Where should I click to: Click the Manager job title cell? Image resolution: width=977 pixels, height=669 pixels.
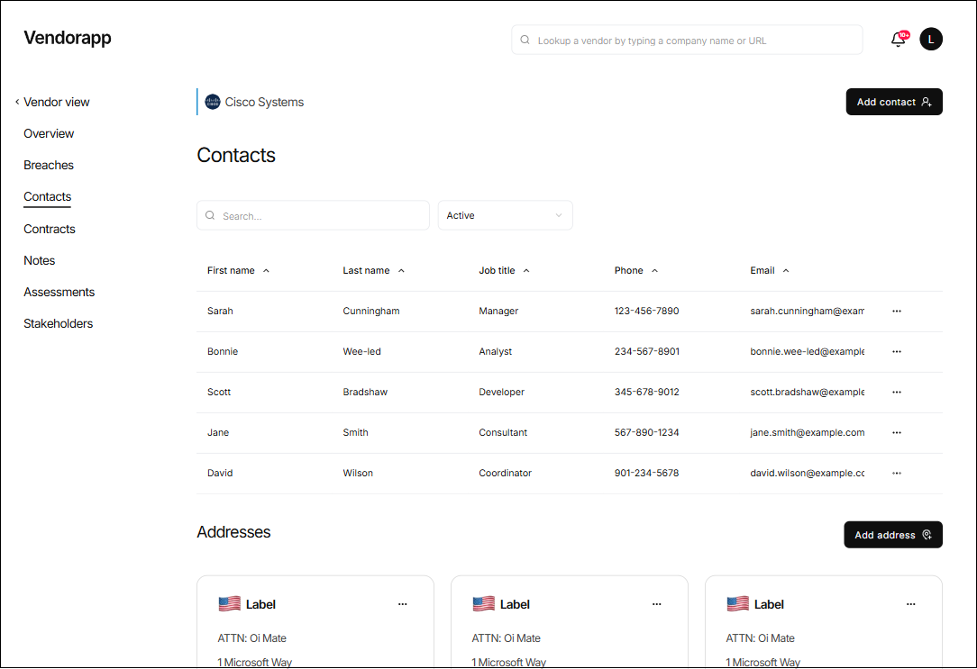pos(498,312)
